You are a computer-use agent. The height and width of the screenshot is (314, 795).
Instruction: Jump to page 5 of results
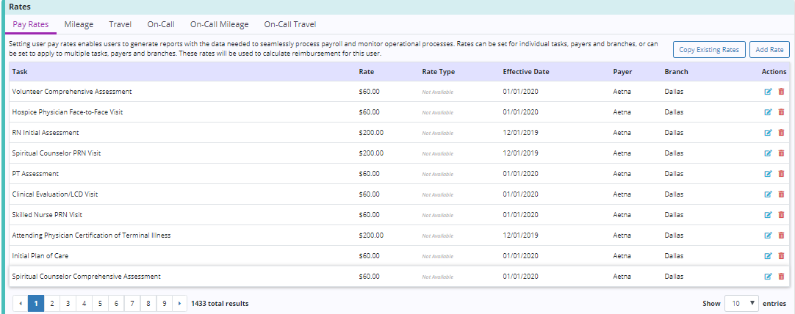pos(99,303)
